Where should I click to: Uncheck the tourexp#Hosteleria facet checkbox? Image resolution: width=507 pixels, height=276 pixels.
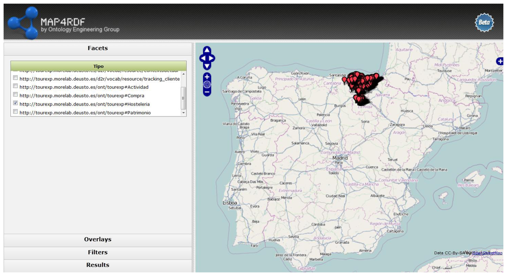coord(15,104)
